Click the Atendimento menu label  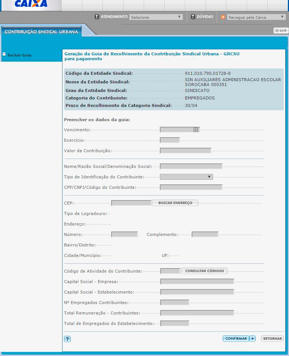pyautogui.click(x=114, y=16)
